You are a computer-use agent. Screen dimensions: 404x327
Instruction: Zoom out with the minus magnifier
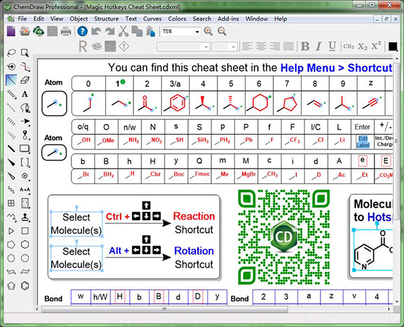(222, 31)
